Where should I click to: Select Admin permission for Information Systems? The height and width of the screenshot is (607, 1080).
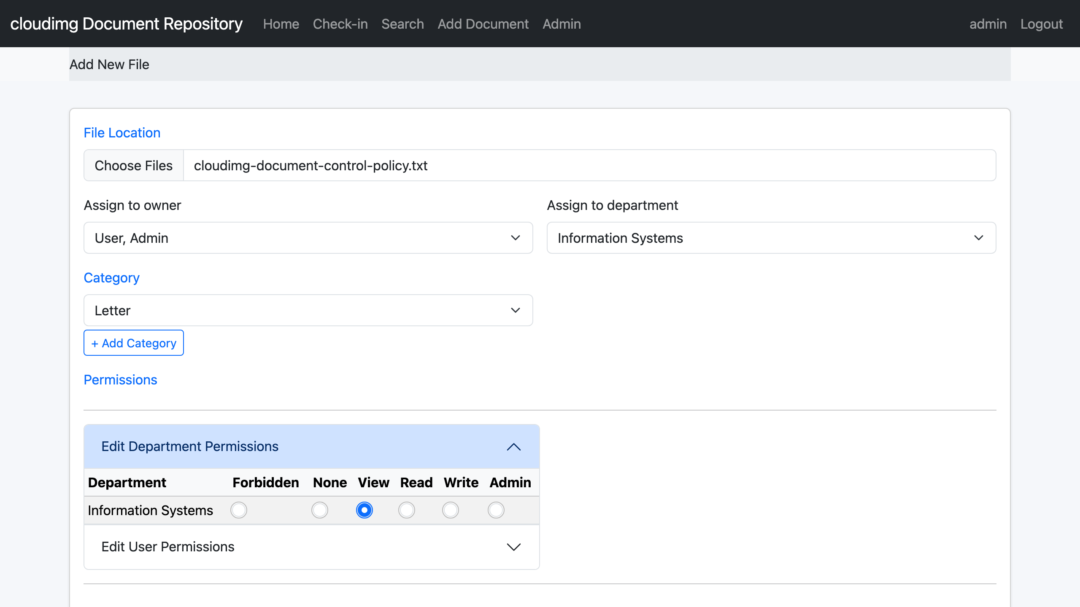coord(496,510)
